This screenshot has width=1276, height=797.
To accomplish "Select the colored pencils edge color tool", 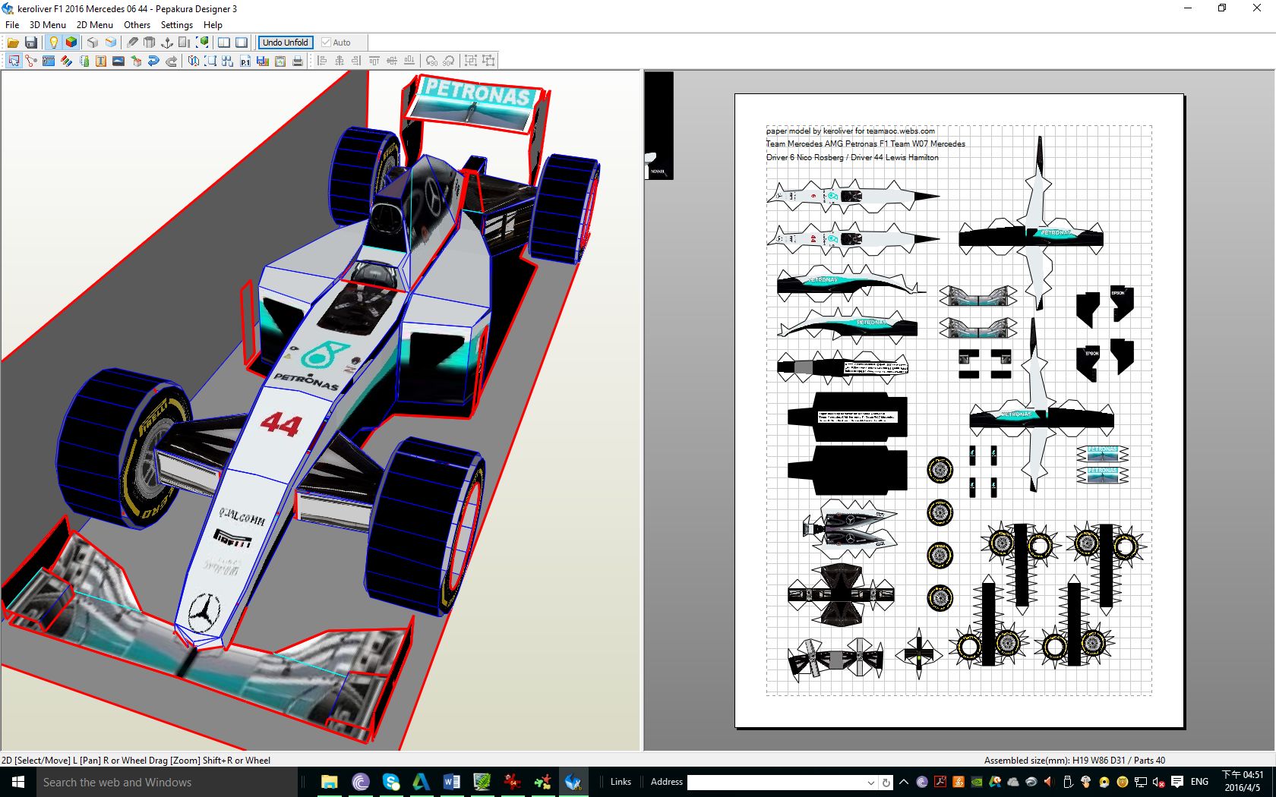I will (67, 61).
